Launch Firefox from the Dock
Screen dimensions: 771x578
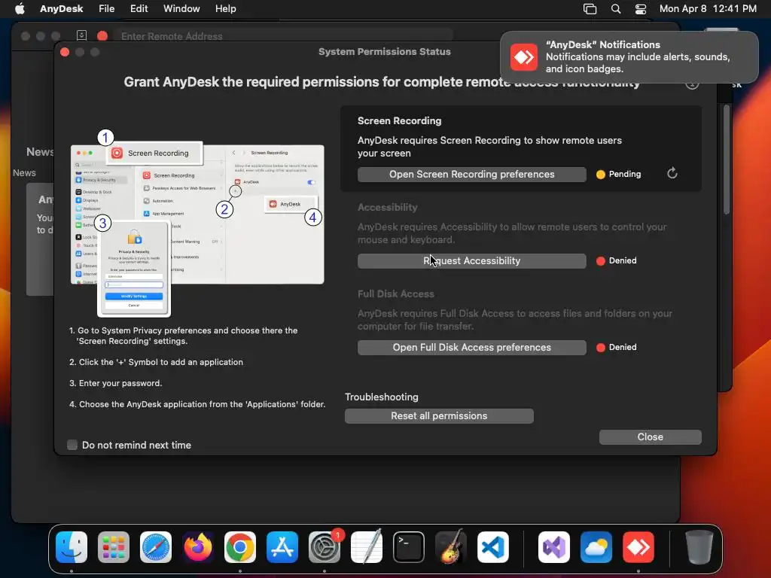click(198, 546)
